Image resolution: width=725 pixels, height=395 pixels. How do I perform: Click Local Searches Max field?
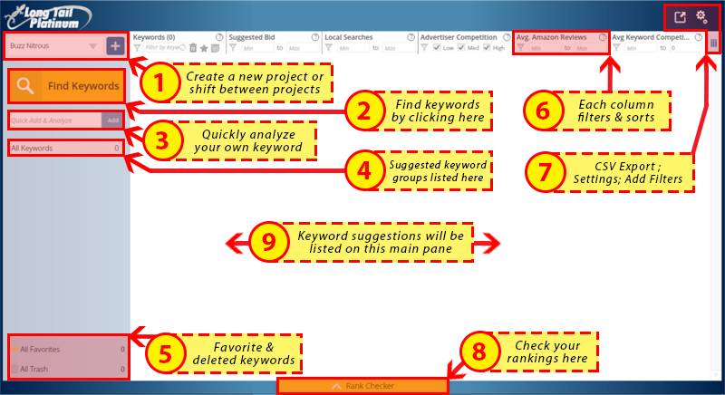398,48
